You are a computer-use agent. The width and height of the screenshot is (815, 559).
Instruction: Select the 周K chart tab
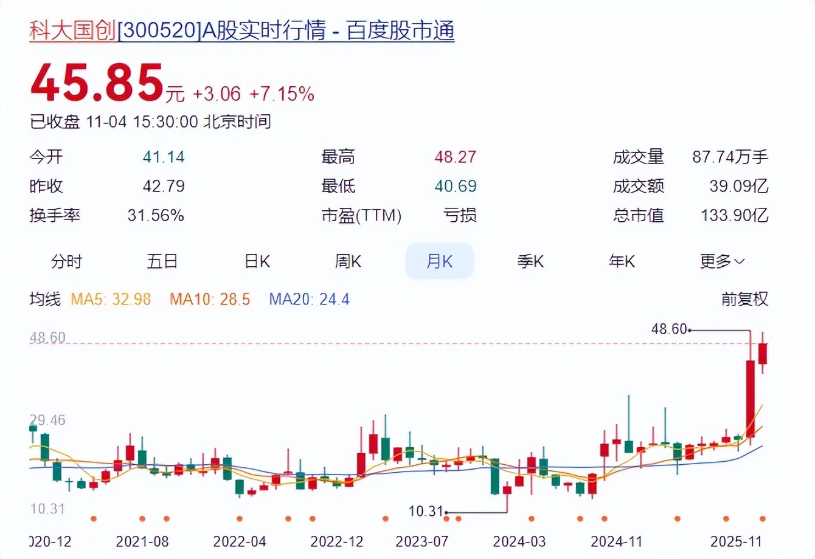pyautogui.click(x=348, y=261)
